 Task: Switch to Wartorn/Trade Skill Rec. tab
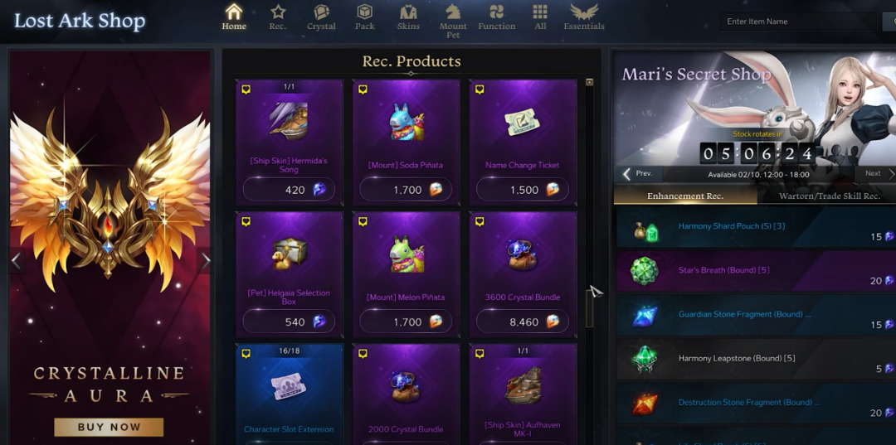pyautogui.click(x=829, y=196)
